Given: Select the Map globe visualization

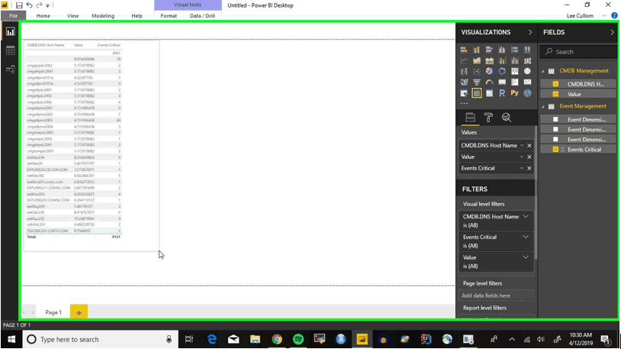Looking at the screenshot, I should point(527,71).
